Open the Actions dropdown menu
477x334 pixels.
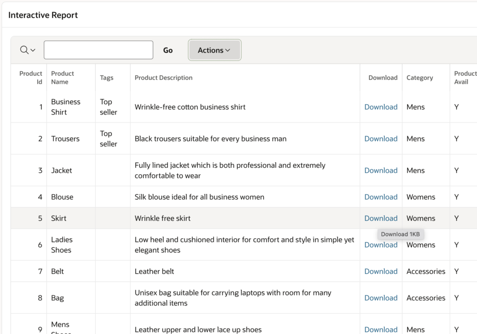[214, 50]
